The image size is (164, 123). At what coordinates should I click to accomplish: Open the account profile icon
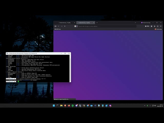tap(151, 26)
